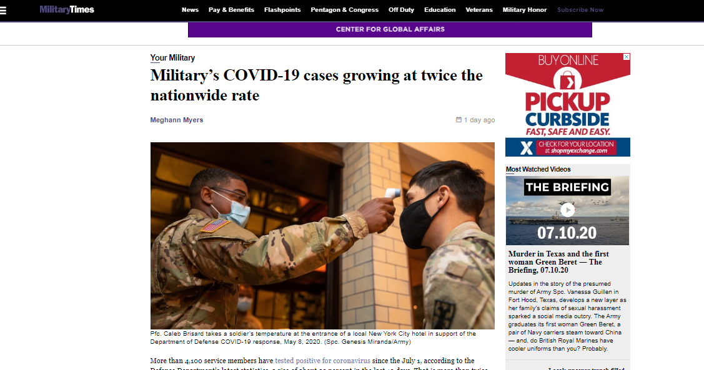The width and height of the screenshot is (704, 370).
Task: Open the hamburger menu icon
Action: tap(2, 10)
